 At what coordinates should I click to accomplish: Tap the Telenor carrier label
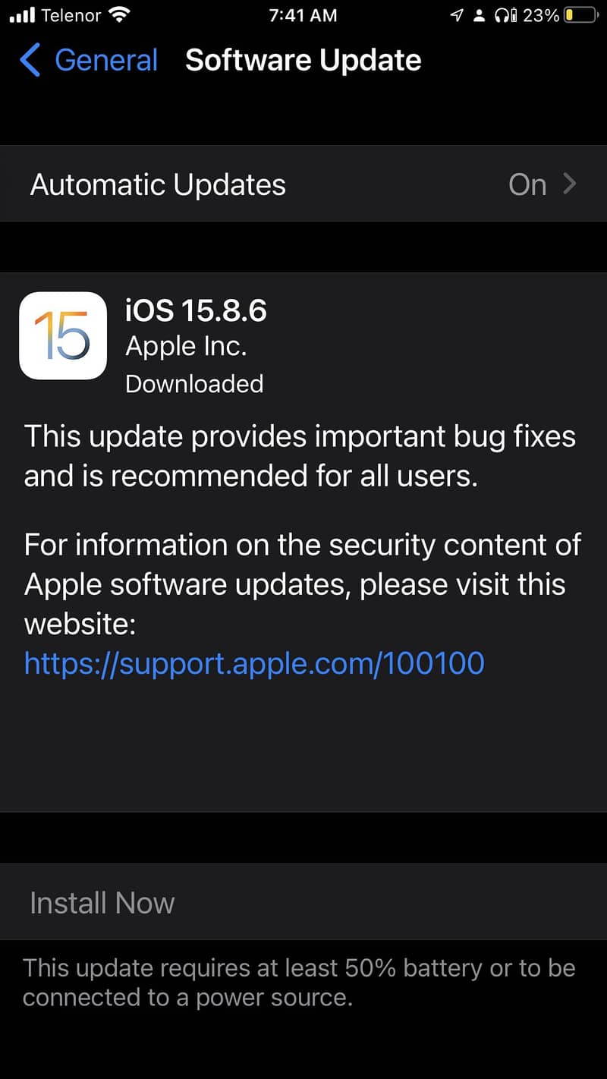[x=72, y=15]
